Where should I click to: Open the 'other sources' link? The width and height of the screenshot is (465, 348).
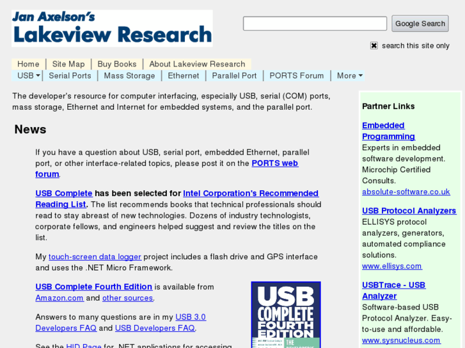point(127,298)
